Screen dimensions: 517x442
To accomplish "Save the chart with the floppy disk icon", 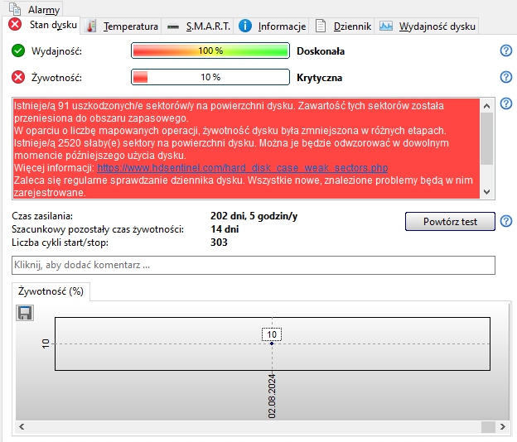I will coord(25,313).
